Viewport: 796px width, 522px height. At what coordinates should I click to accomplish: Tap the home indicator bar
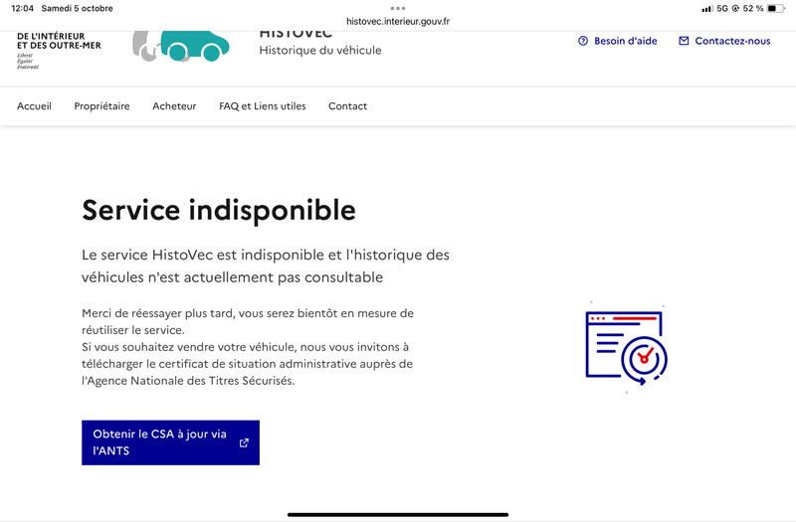(398, 515)
